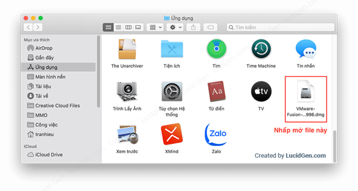Screen dimensions: 358x191
Task: Select the Apple TV app icon
Action: coord(261,91)
